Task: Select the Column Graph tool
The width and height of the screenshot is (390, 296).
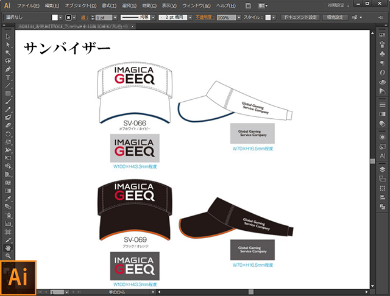Action: click(8, 224)
